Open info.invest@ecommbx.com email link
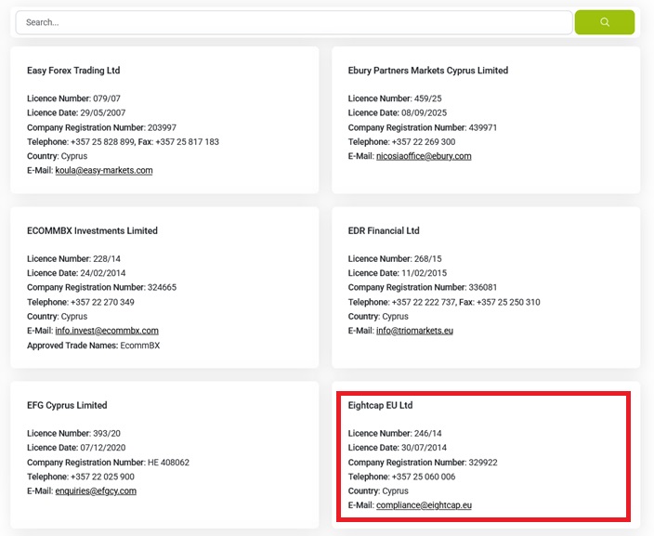 pyautogui.click(x=107, y=331)
